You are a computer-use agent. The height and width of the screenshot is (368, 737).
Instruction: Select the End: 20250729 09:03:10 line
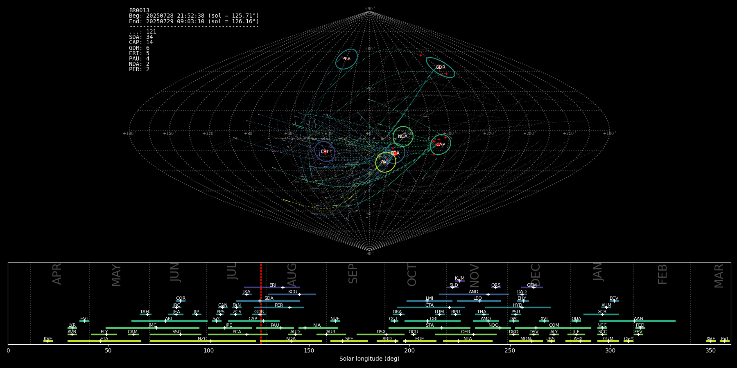tap(194, 21)
